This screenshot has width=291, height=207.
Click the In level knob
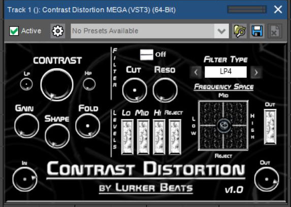(x=25, y=179)
